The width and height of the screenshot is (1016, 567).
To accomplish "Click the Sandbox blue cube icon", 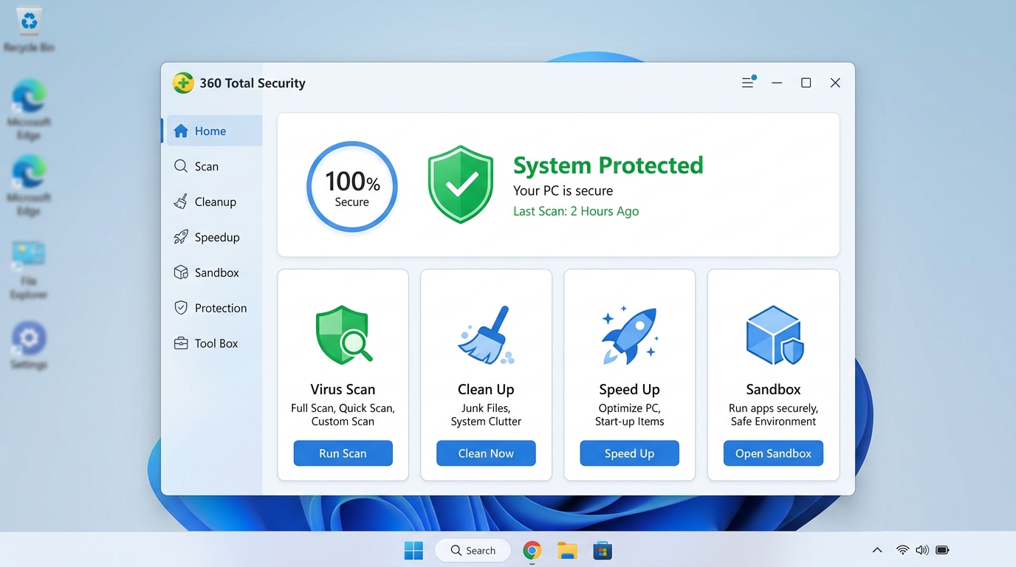I will coord(772,334).
